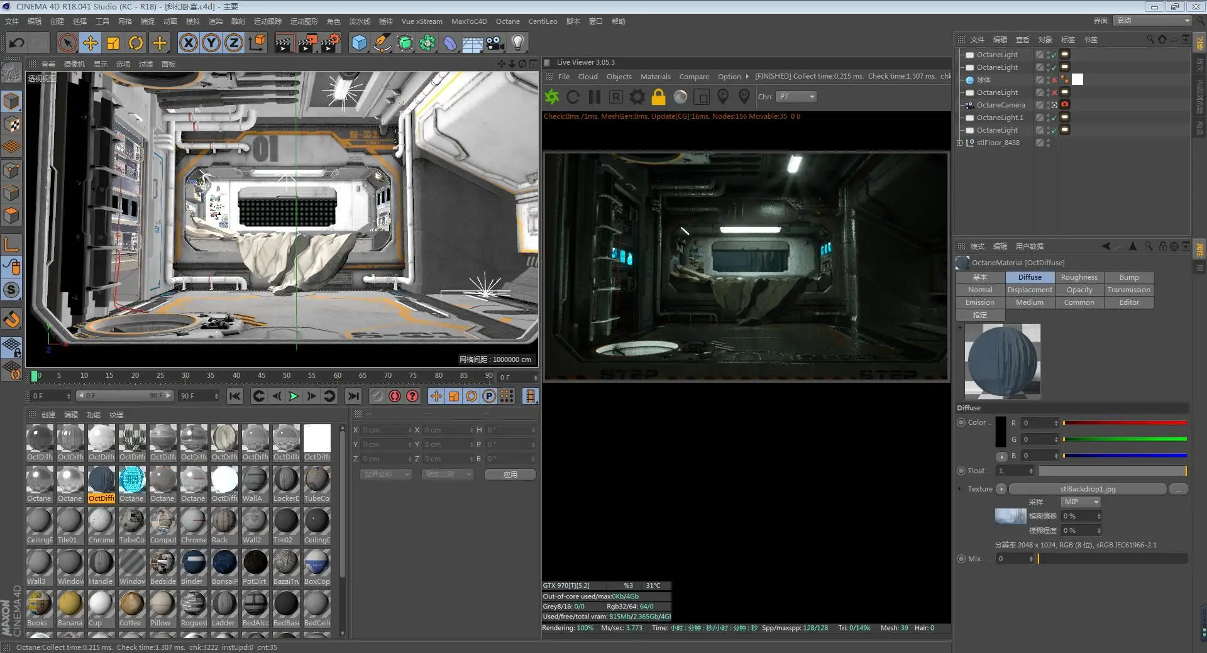Click the Live Viewer lock icon

coord(658,97)
